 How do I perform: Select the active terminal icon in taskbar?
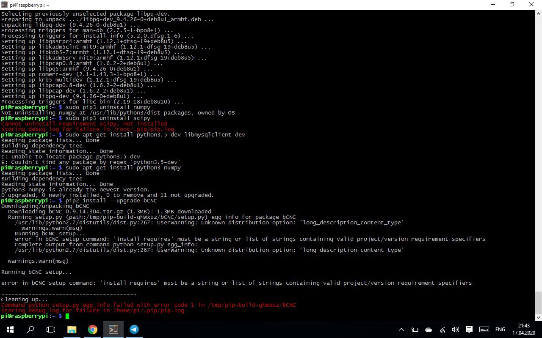click(113, 330)
